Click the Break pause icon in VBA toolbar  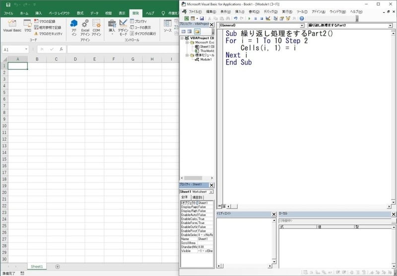click(x=256, y=18)
